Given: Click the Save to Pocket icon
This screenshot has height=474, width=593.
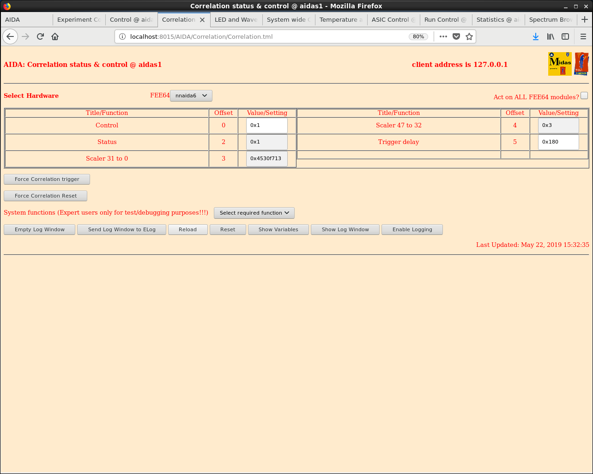Looking at the screenshot, I should pos(456,36).
